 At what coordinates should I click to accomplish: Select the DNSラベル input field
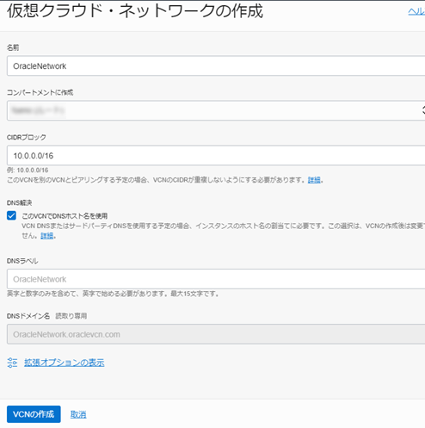(216, 279)
